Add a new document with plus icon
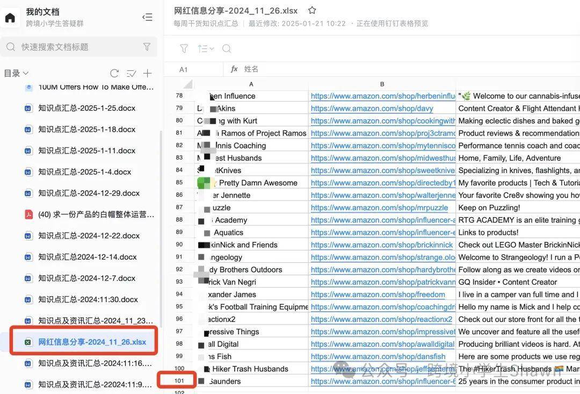The width and height of the screenshot is (580, 394). [148, 73]
